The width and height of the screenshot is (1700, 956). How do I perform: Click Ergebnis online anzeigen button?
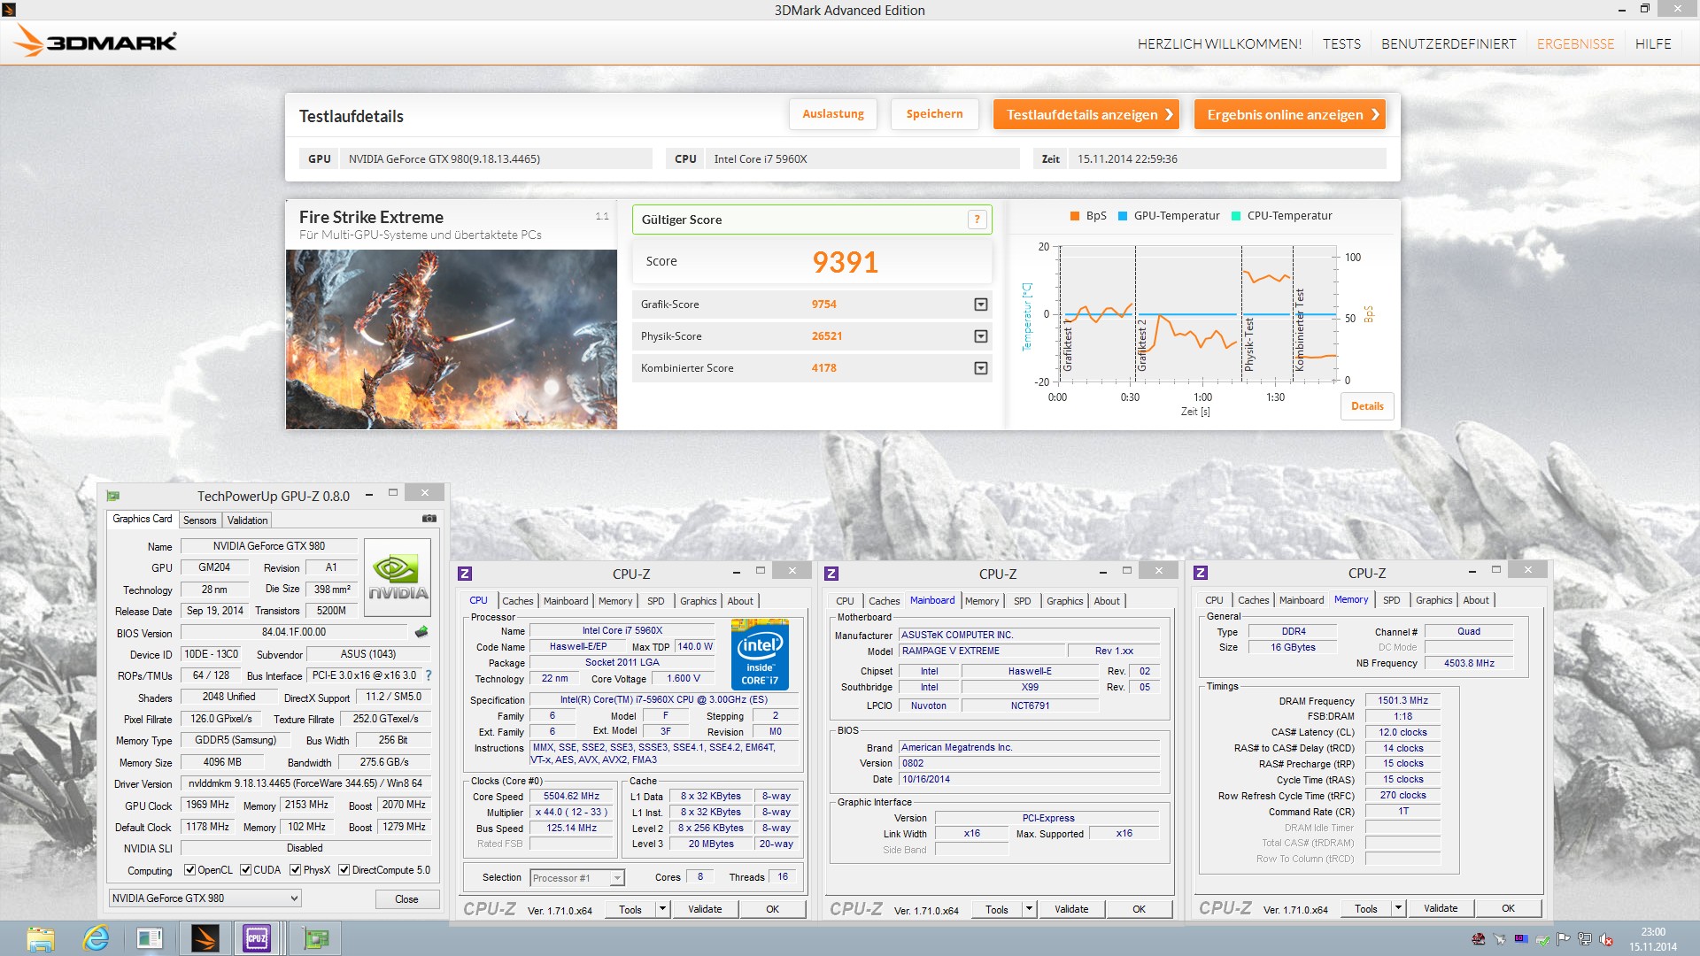pyautogui.click(x=1289, y=114)
